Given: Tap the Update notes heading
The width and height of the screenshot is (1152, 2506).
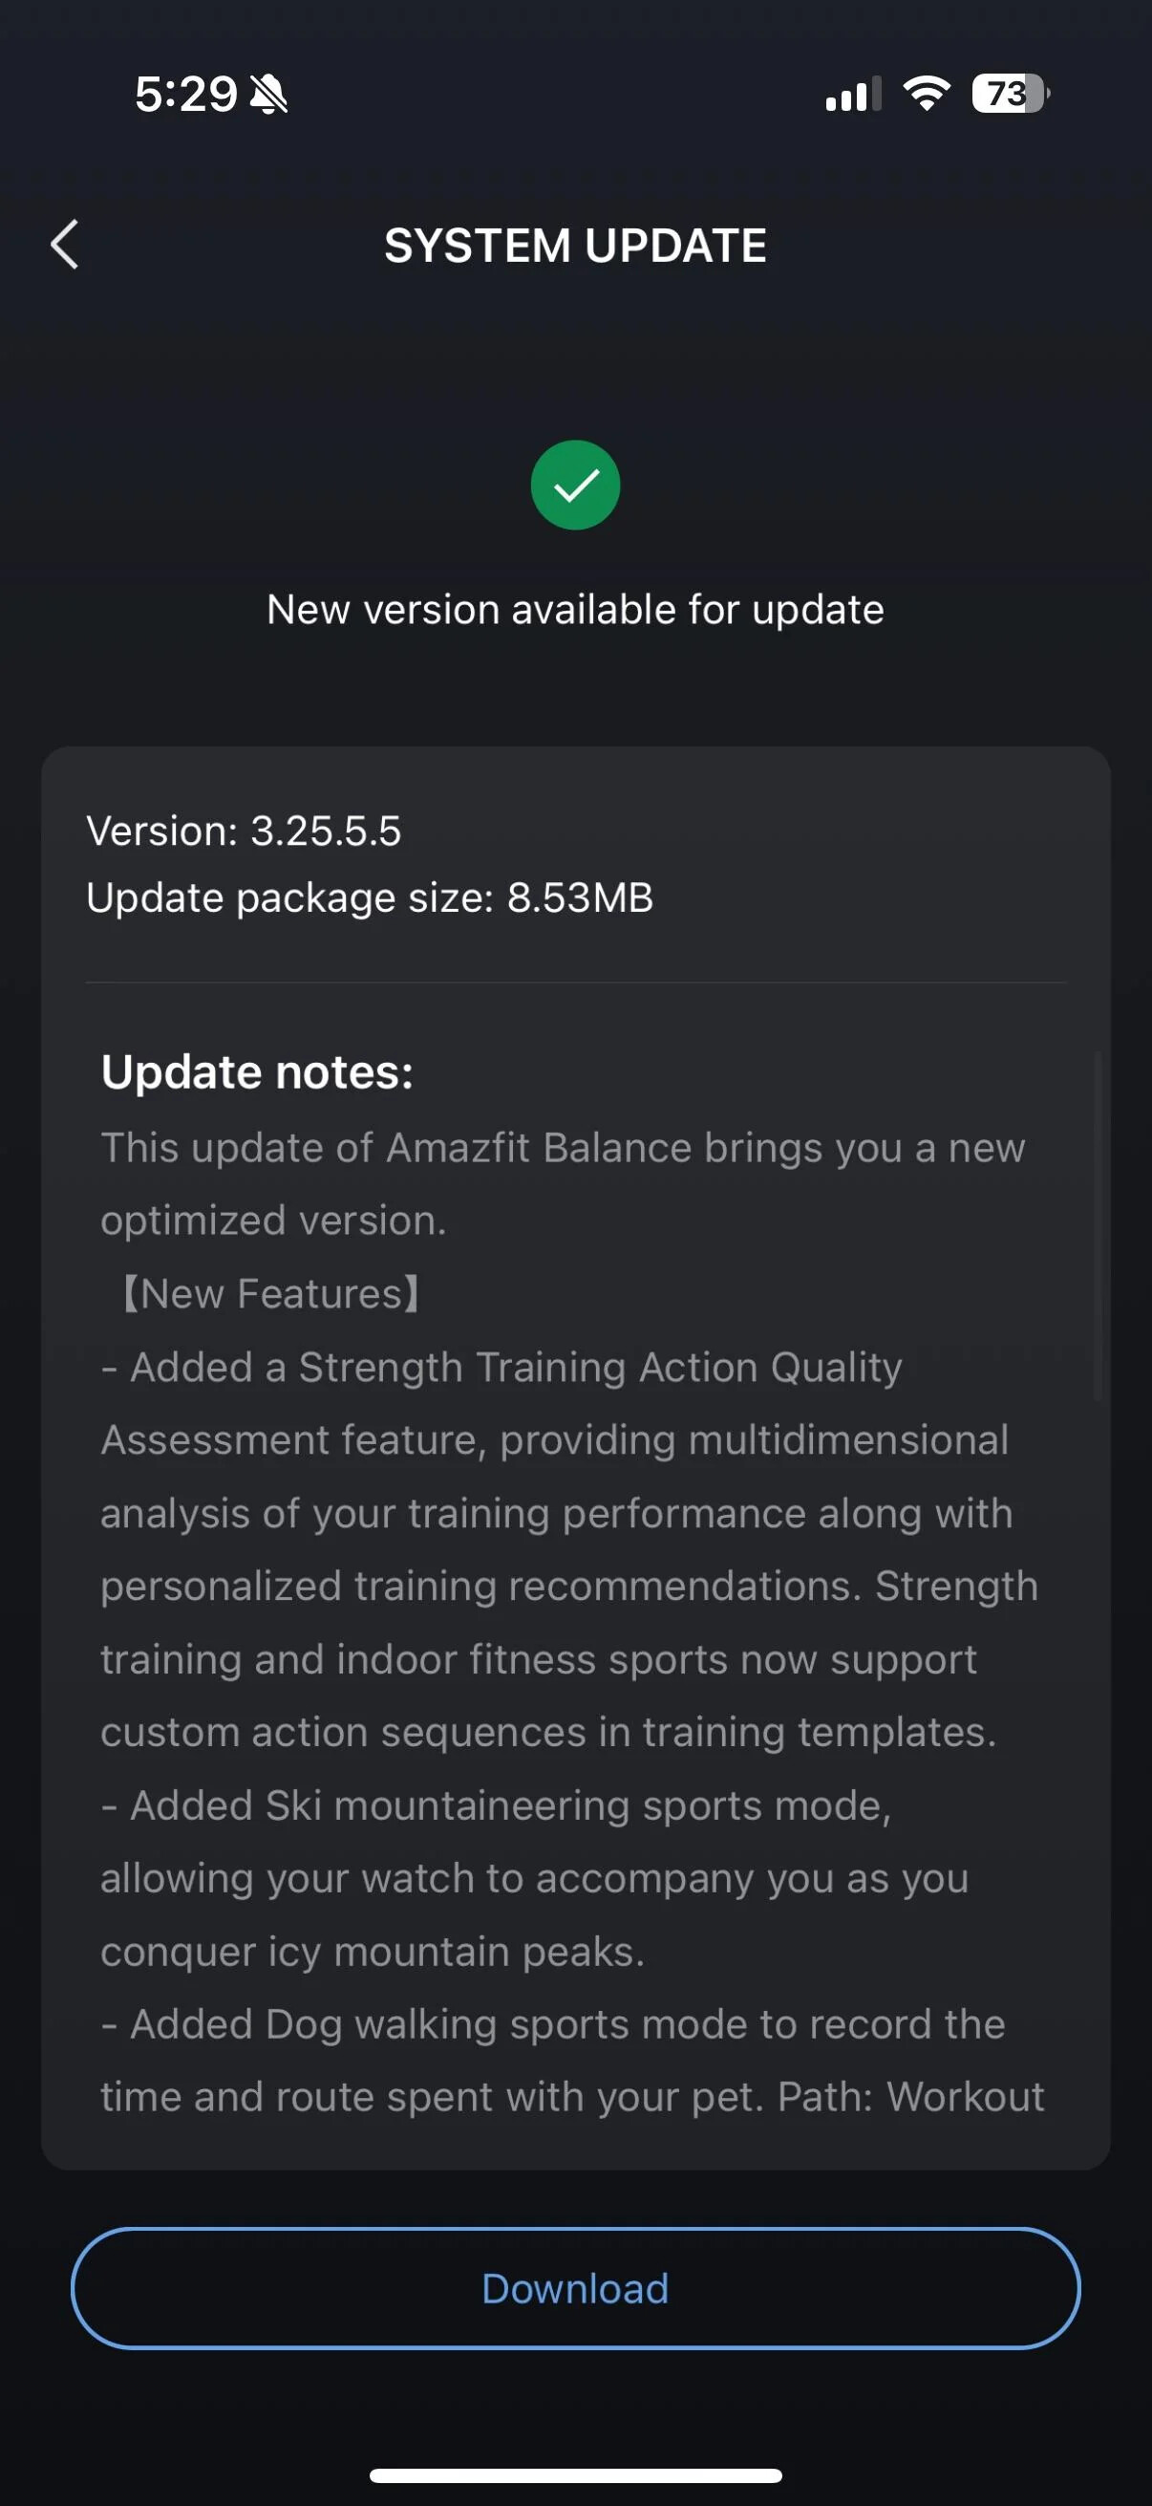Looking at the screenshot, I should (258, 1072).
